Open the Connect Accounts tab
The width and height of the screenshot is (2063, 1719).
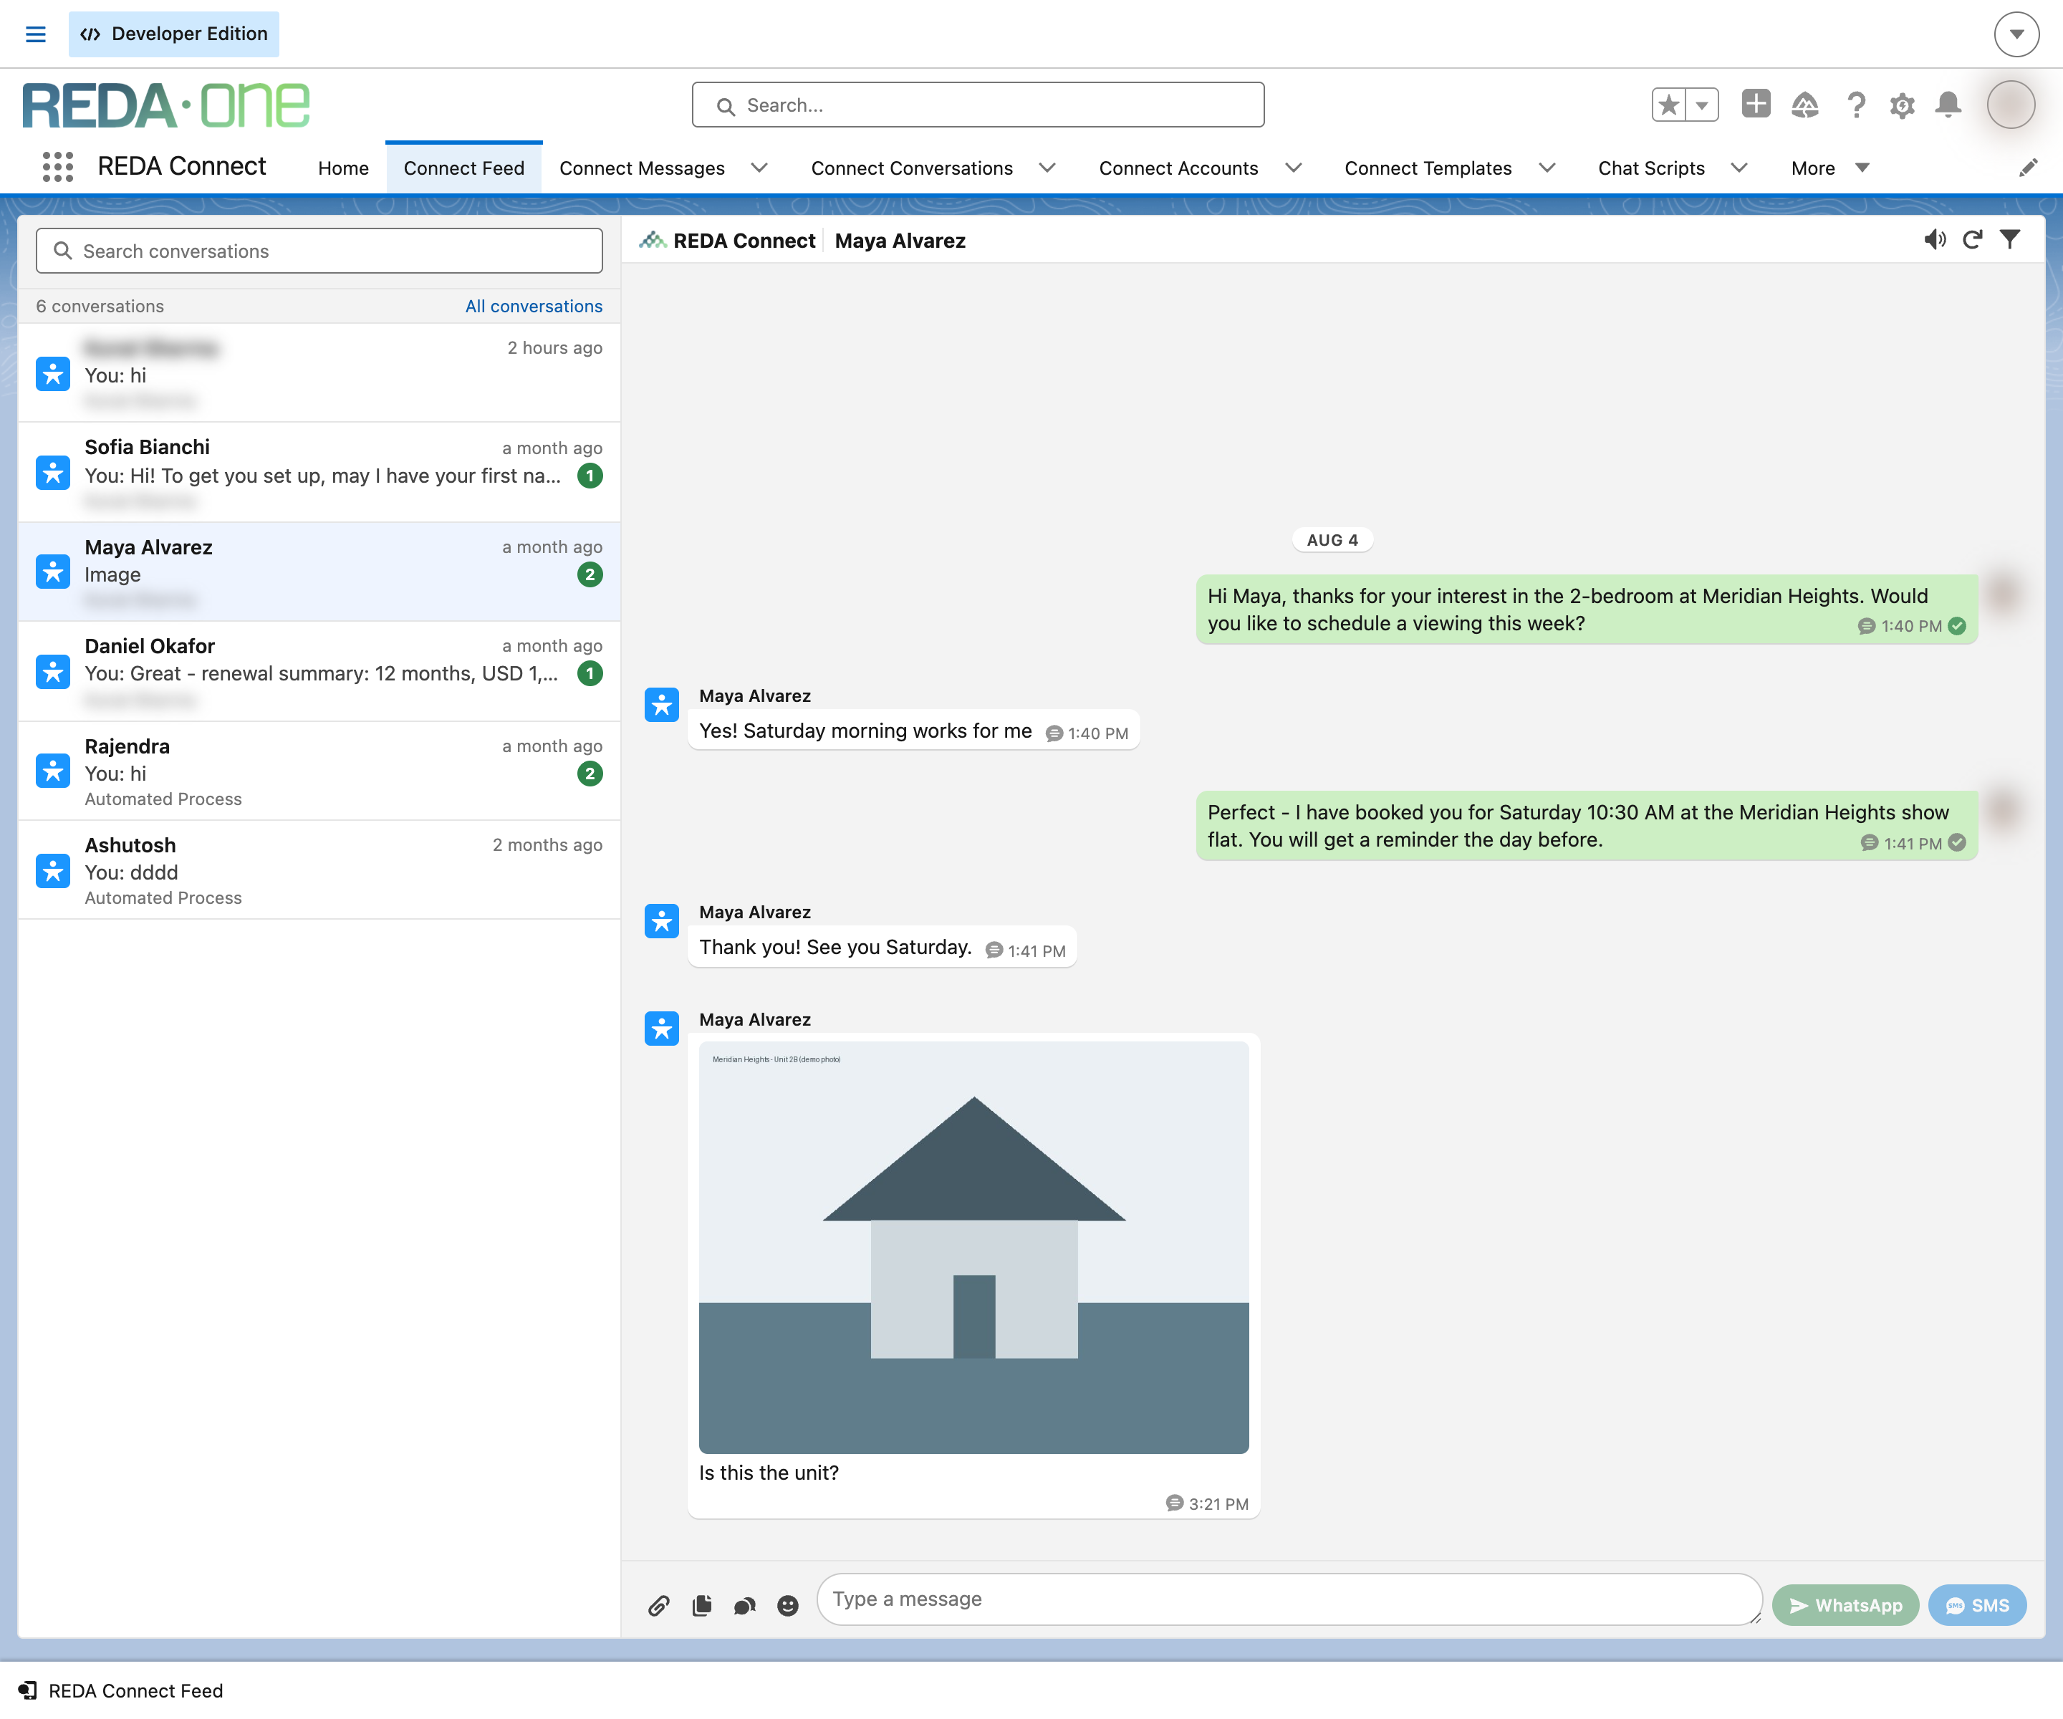point(1178,168)
